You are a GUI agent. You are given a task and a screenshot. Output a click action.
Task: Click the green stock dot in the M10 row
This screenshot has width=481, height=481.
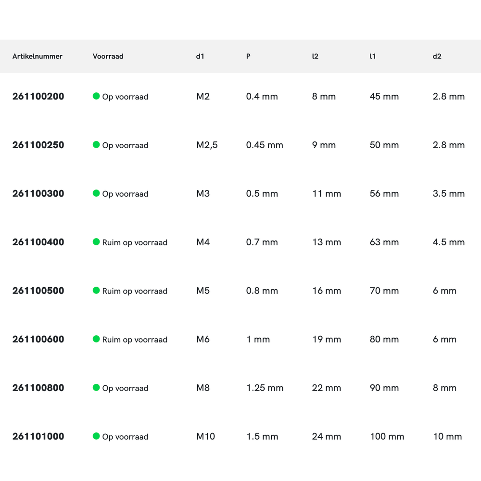(x=96, y=436)
